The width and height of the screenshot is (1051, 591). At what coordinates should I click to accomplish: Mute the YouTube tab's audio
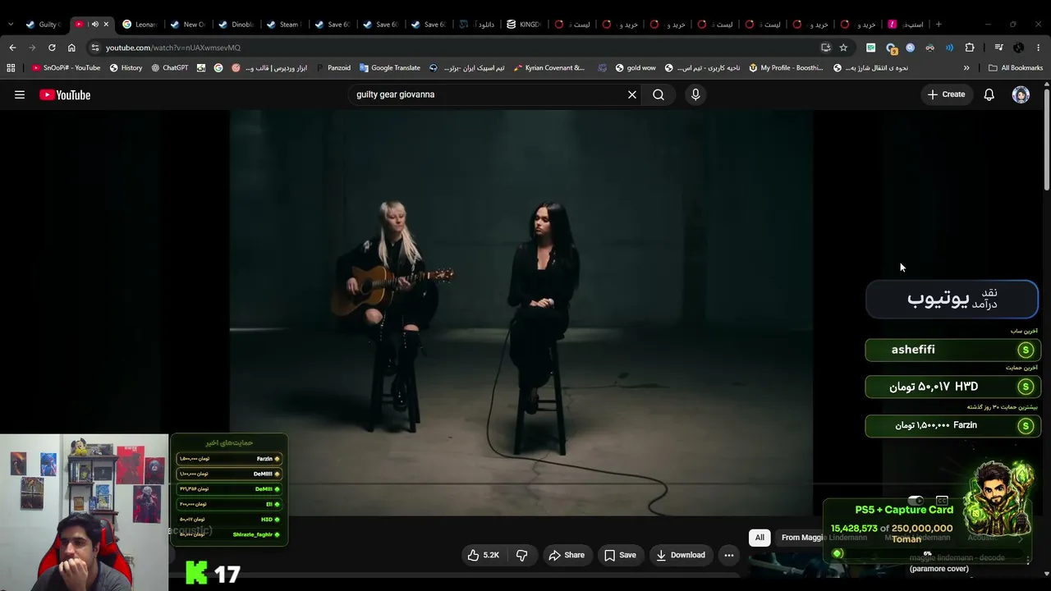[94, 25]
